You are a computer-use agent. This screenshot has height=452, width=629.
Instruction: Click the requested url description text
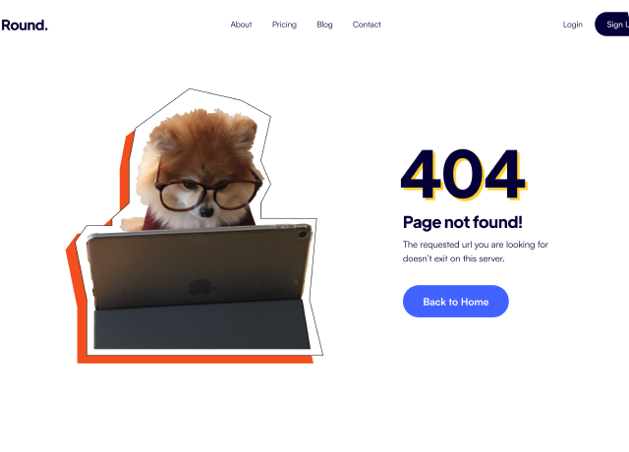click(x=476, y=252)
